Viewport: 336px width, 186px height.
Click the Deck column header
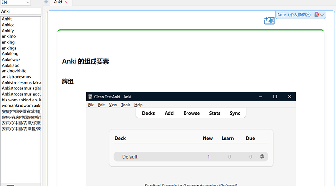120,138
